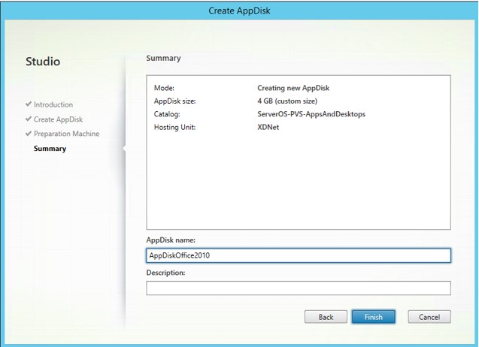Focus the empty Description text box
The width and height of the screenshot is (479, 347).
click(x=298, y=288)
